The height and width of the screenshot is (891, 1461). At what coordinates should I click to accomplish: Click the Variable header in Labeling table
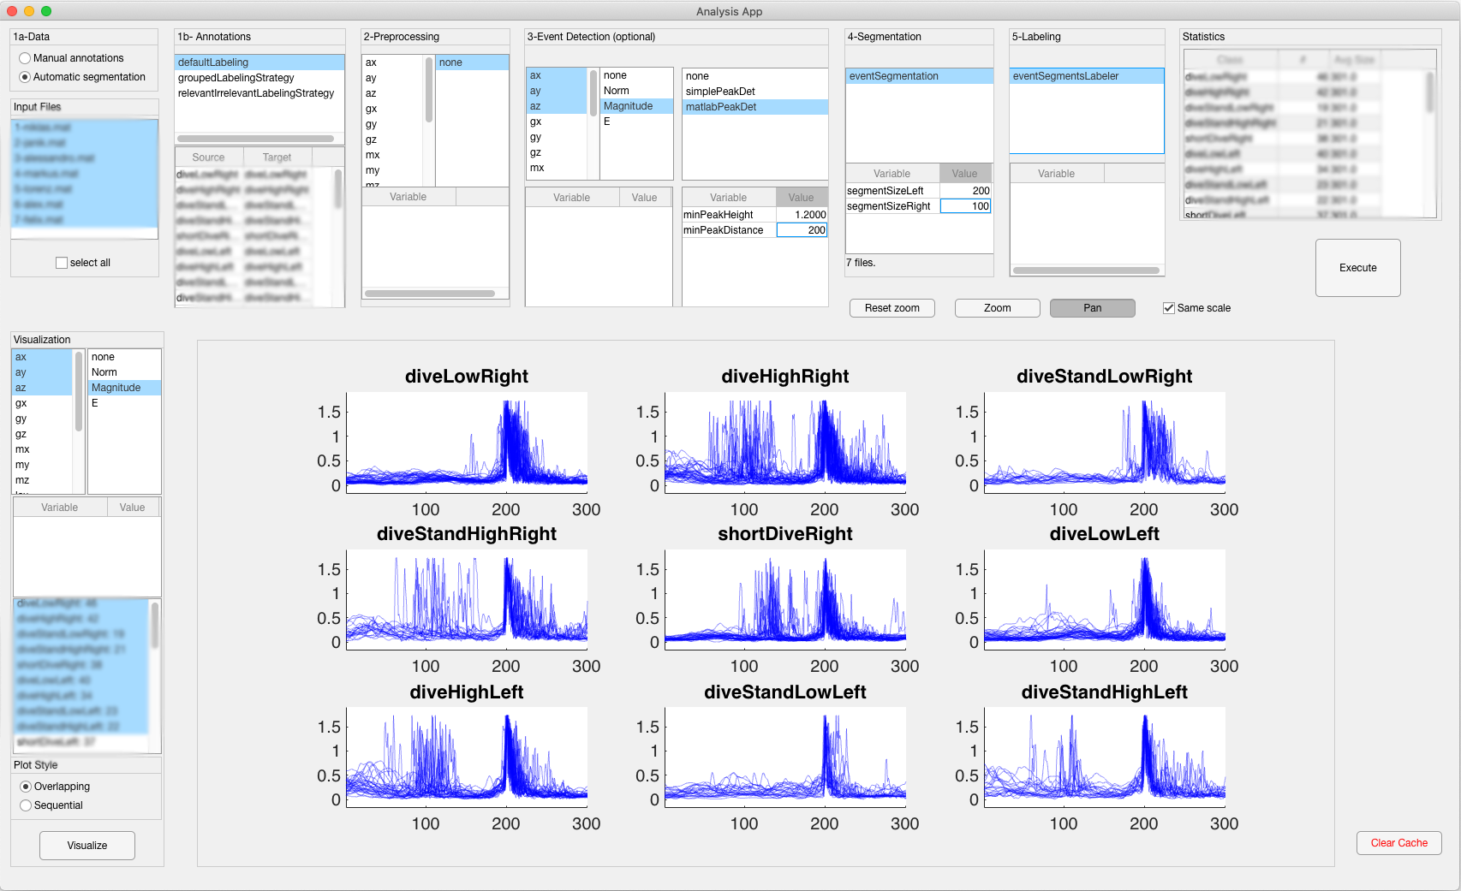(x=1057, y=174)
